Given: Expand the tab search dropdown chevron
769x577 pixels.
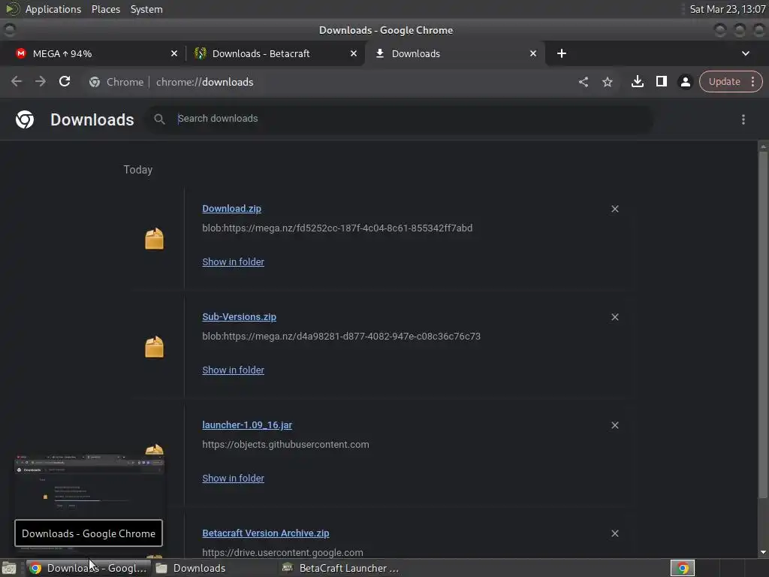Looking at the screenshot, I should tap(746, 53).
